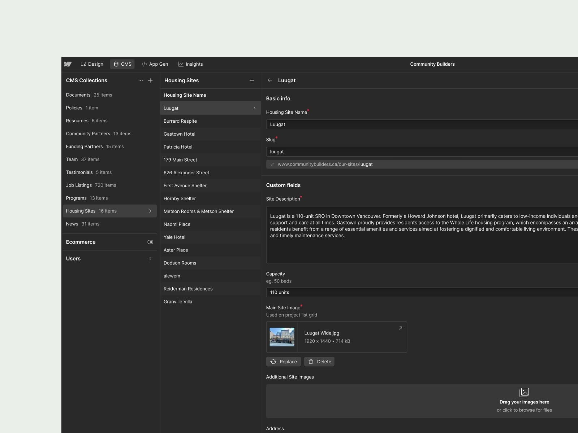Go back from the Luugat item

(x=270, y=80)
